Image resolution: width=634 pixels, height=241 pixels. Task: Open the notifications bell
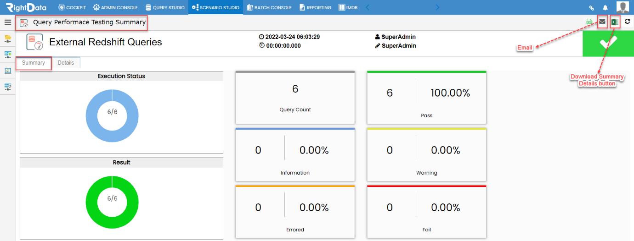pyautogui.click(x=605, y=8)
